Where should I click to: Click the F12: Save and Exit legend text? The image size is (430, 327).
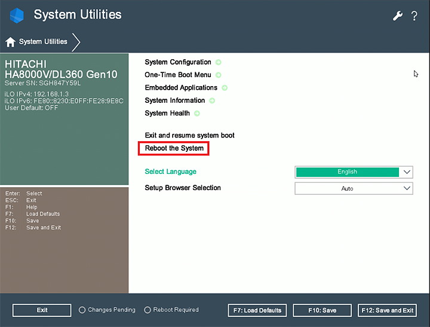33,228
